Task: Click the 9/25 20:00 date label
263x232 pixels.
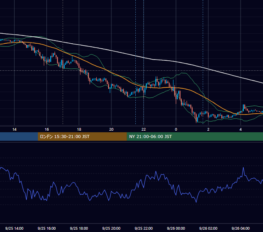Action: point(111,228)
